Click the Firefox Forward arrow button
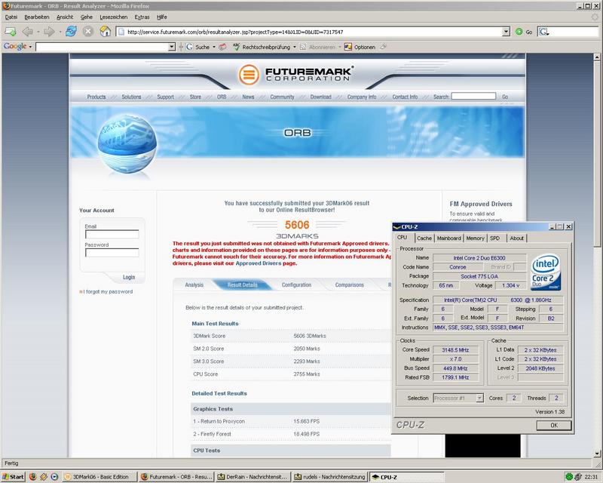This screenshot has height=483, width=603. point(49,32)
